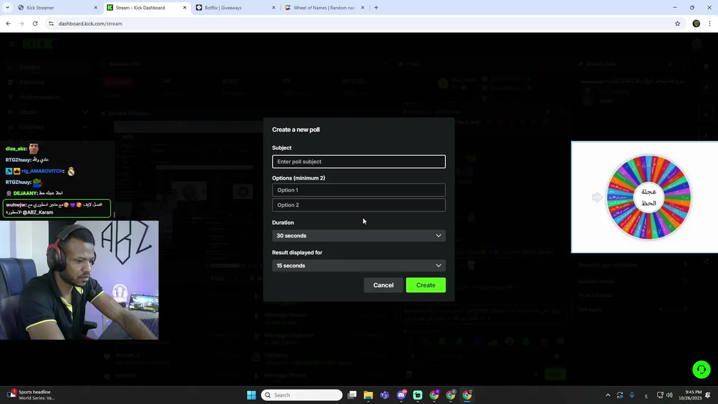Cancel the new poll dialog
This screenshot has height=404, width=718.
383,285
